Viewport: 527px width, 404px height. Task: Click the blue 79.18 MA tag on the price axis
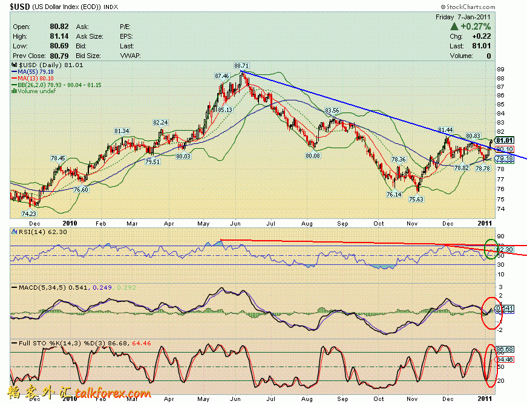click(x=505, y=158)
